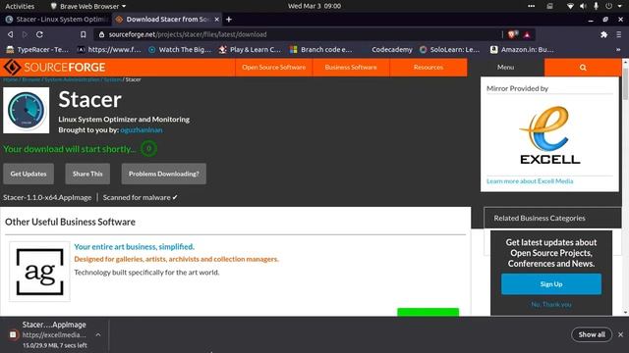
Task: Open Brave Shields lion icon
Action: click(512, 34)
